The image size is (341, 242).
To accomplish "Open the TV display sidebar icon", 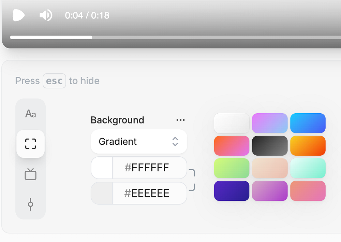I will 30,174.
